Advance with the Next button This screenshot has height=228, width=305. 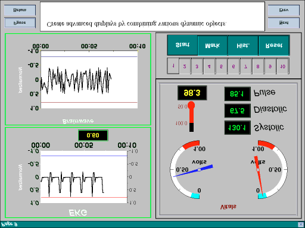pyautogui.click(x=284, y=23)
